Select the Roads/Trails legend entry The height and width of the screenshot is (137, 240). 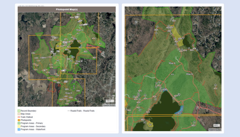click(x=81, y=111)
